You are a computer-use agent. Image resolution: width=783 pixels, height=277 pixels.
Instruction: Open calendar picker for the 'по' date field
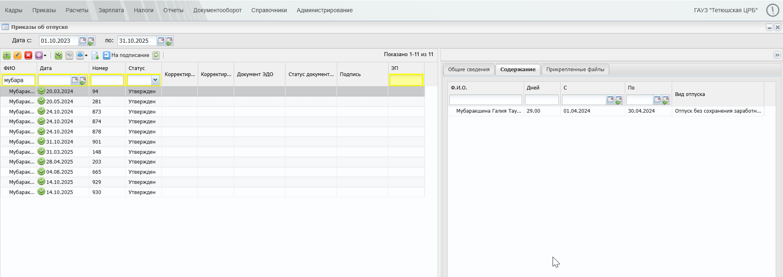[161, 41]
